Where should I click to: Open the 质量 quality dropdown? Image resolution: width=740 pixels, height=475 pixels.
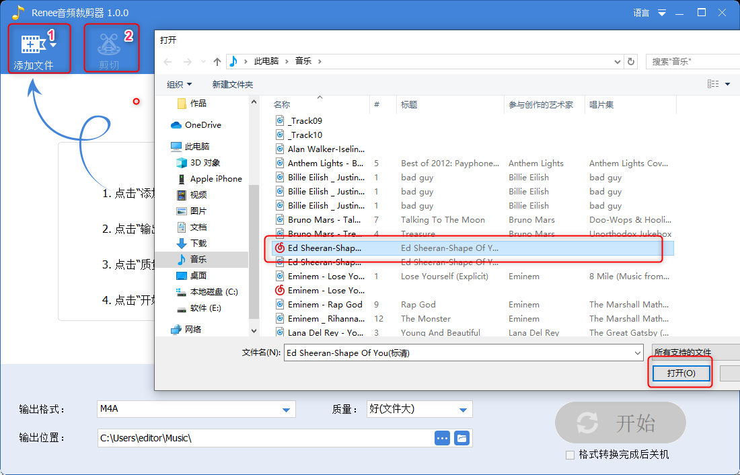click(463, 409)
